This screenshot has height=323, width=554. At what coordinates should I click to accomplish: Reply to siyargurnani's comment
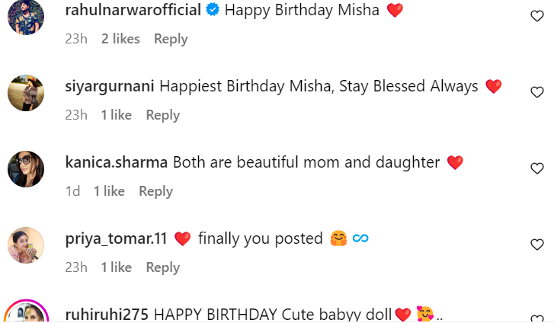tap(163, 115)
